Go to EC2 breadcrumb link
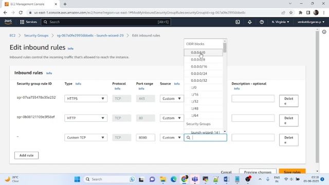This screenshot has height=185, width=329. (12, 35)
